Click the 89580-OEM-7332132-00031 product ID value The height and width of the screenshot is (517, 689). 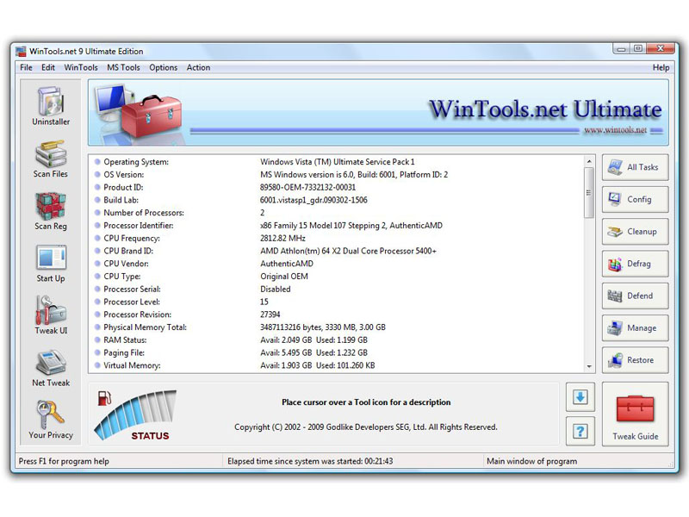[x=307, y=187]
